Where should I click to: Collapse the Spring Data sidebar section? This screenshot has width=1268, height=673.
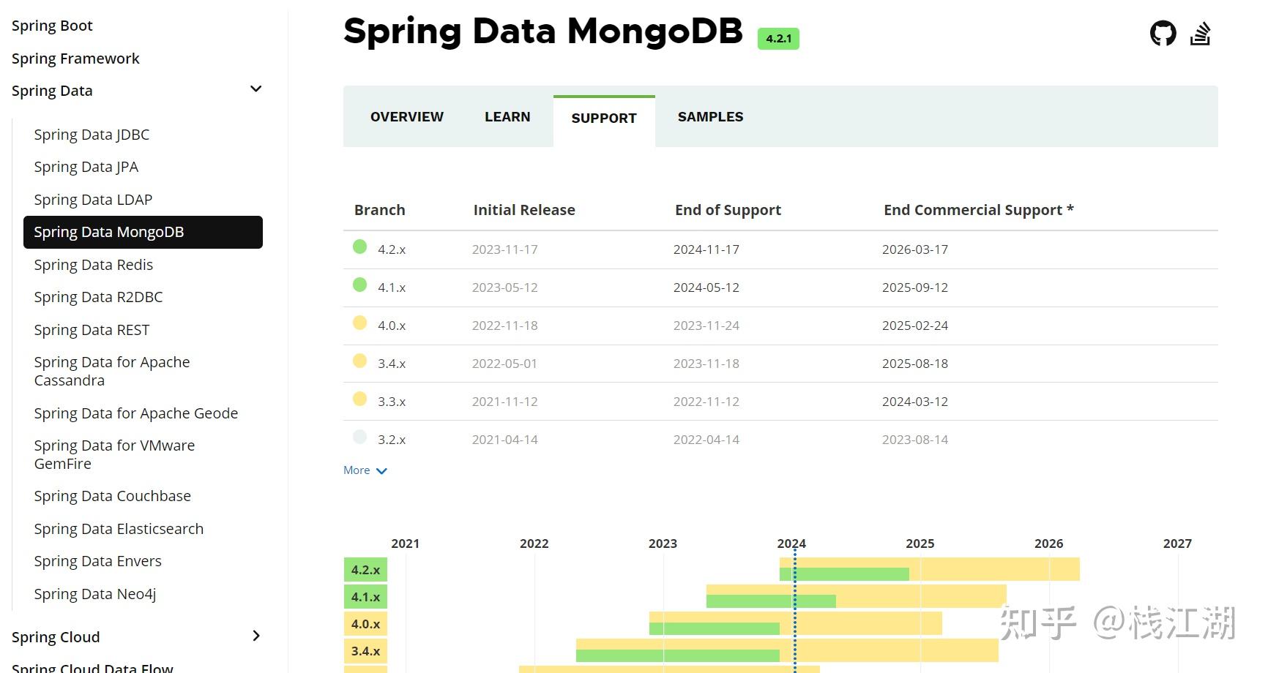[x=256, y=89]
